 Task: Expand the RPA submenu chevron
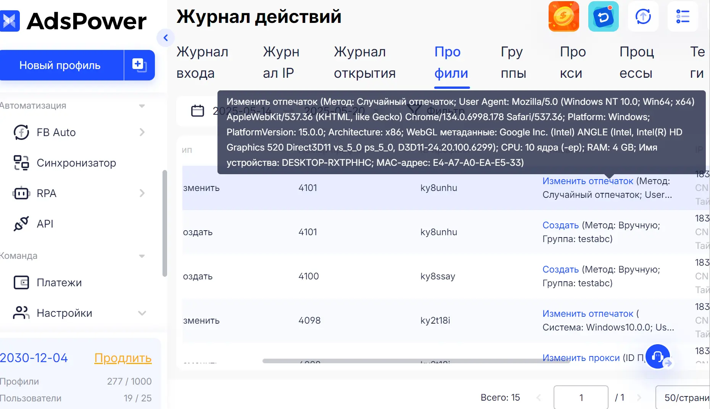[142, 193]
